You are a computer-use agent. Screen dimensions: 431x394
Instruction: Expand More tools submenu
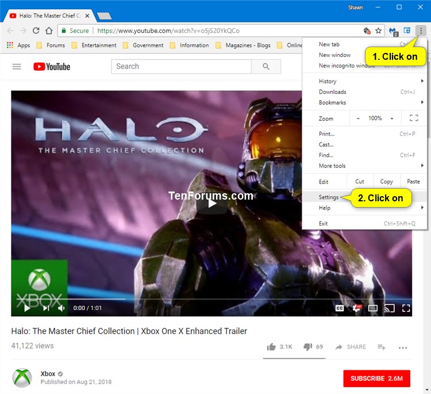tap(364, 166)
